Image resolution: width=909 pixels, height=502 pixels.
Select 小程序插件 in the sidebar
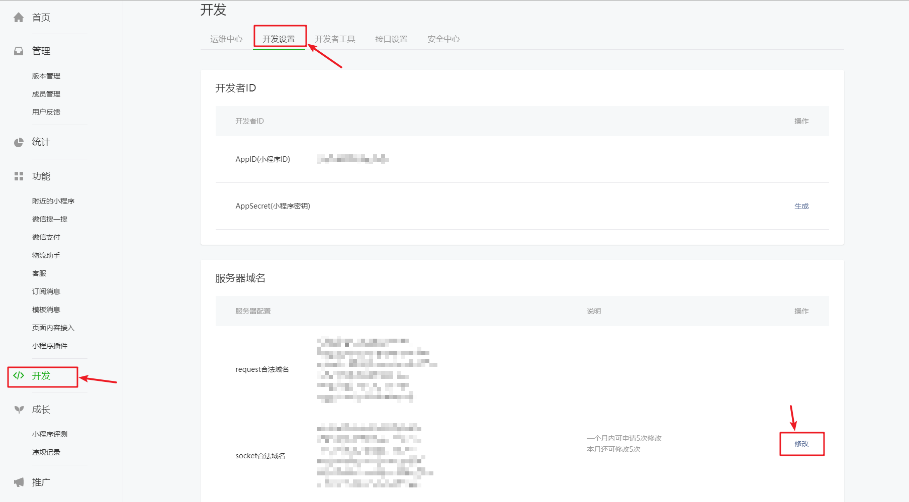pyautogui.click(x=50, y=346)
